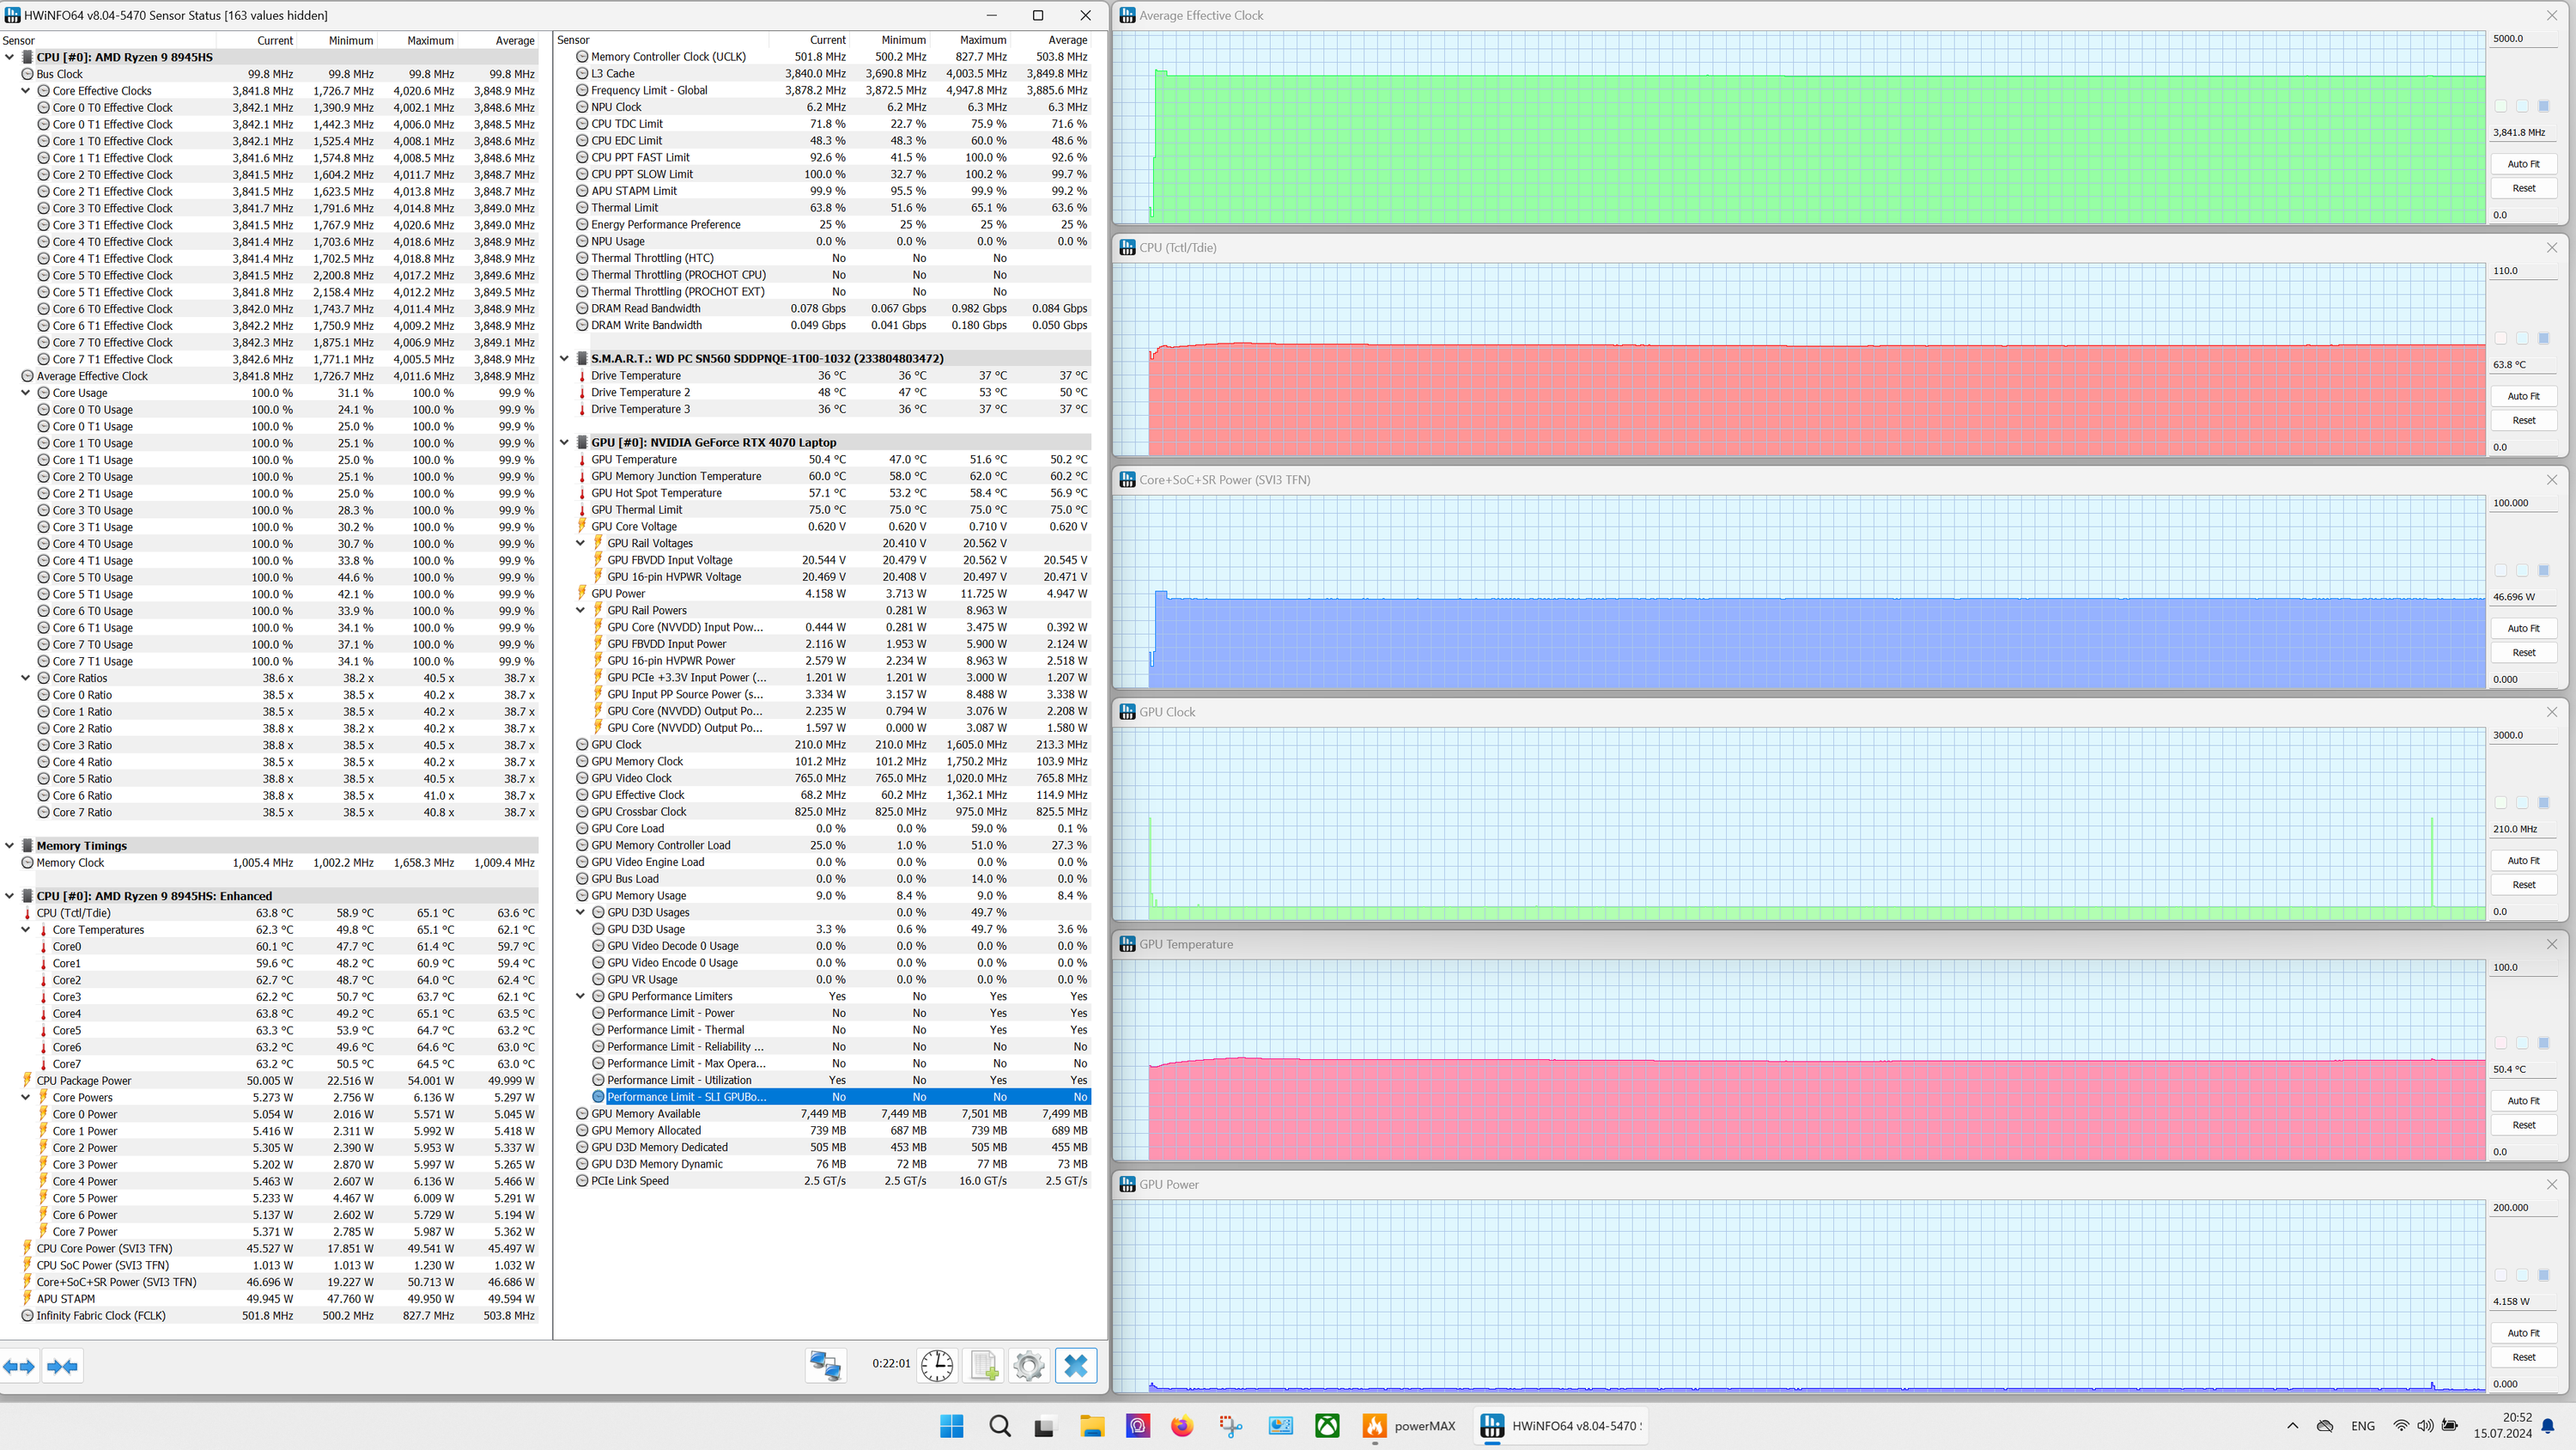Select the CPU Package Power sensor row
The height and width of the screenshot is (1450, 2576).
tap(84, 1081)
